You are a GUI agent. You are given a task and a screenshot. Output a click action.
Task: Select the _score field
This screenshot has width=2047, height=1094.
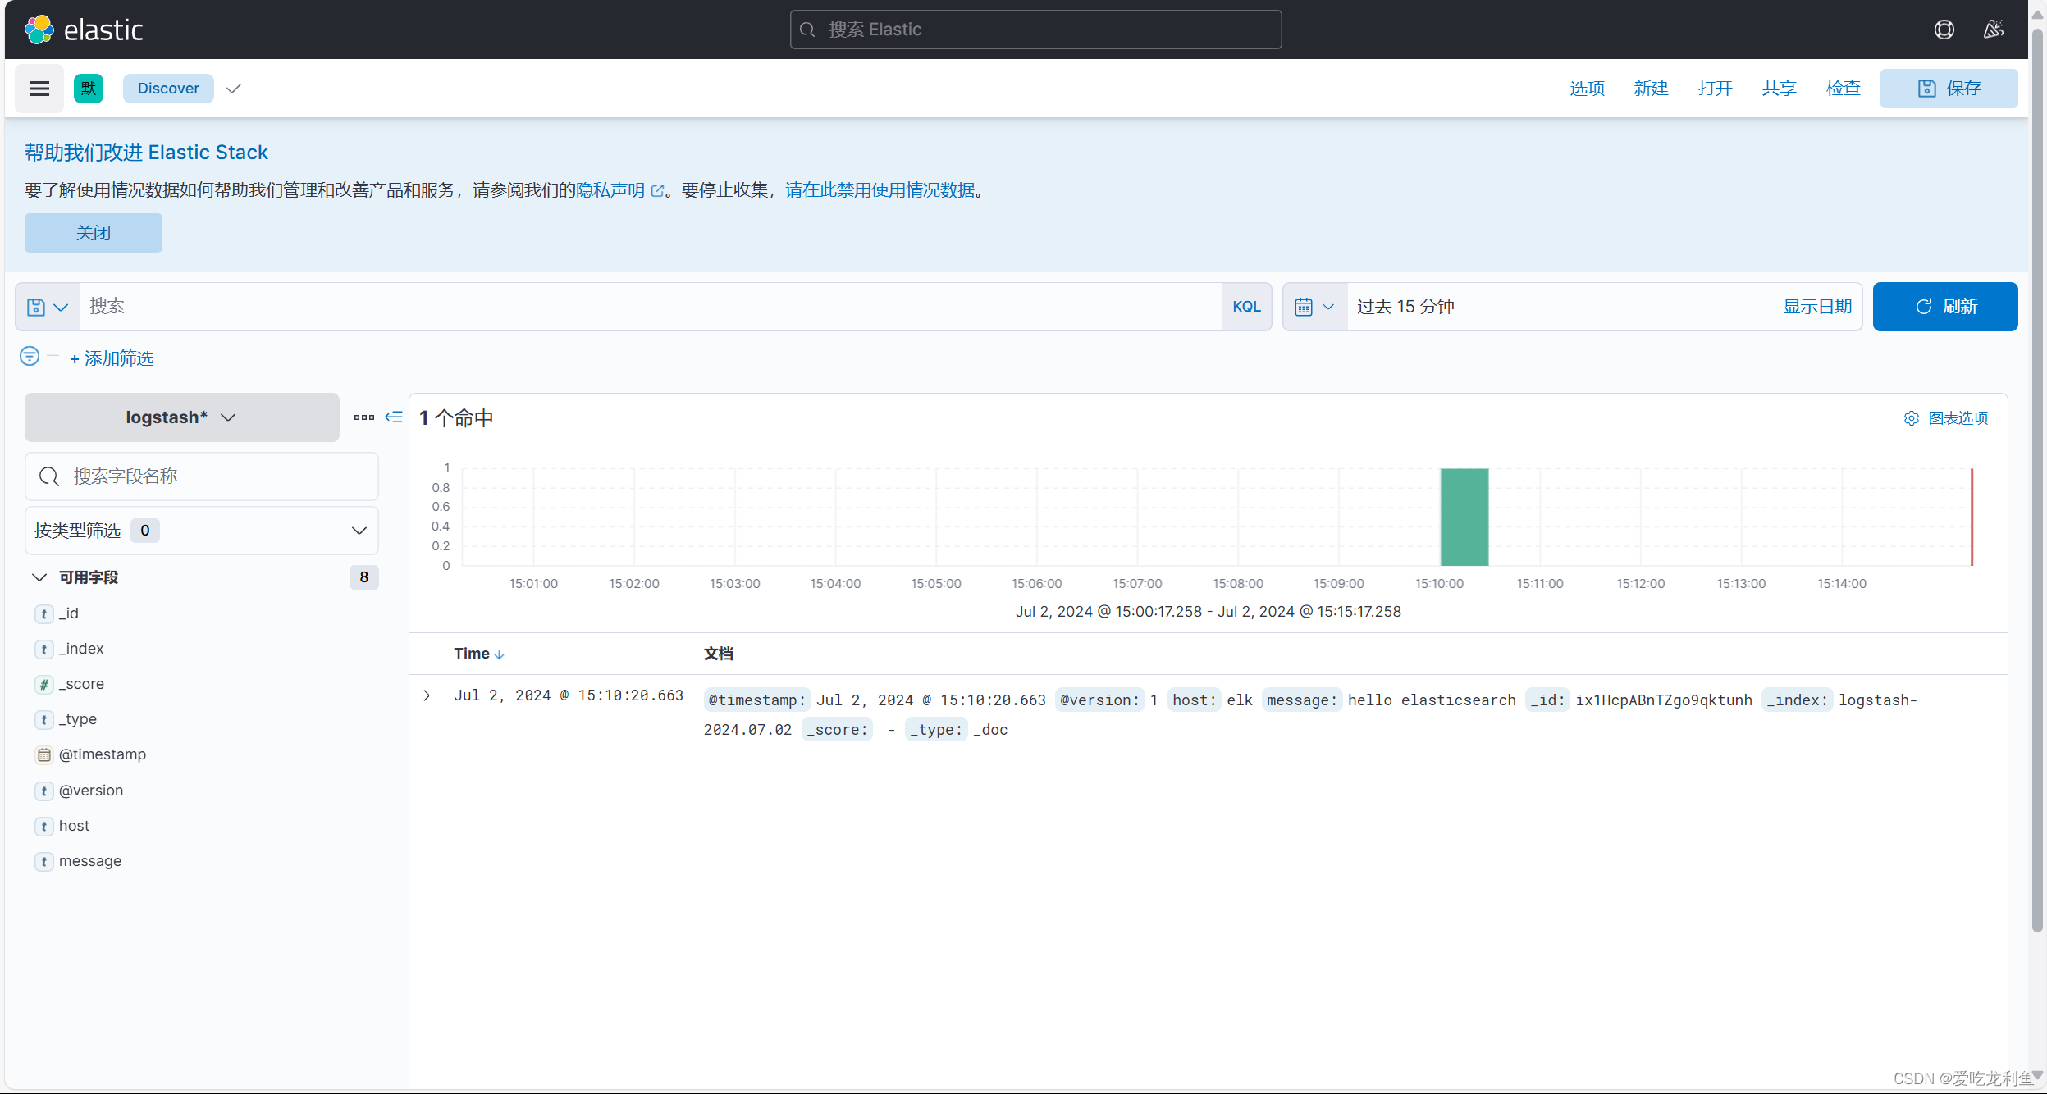click(81, 684)
